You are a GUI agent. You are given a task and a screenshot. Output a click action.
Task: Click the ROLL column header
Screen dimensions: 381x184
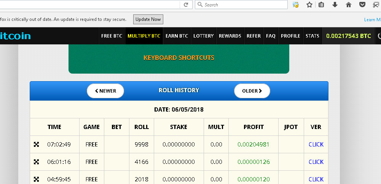click(142, 127)
